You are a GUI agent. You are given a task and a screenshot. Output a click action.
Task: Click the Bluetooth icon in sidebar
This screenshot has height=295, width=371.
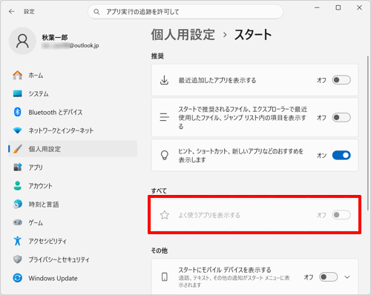pos(18,112)
